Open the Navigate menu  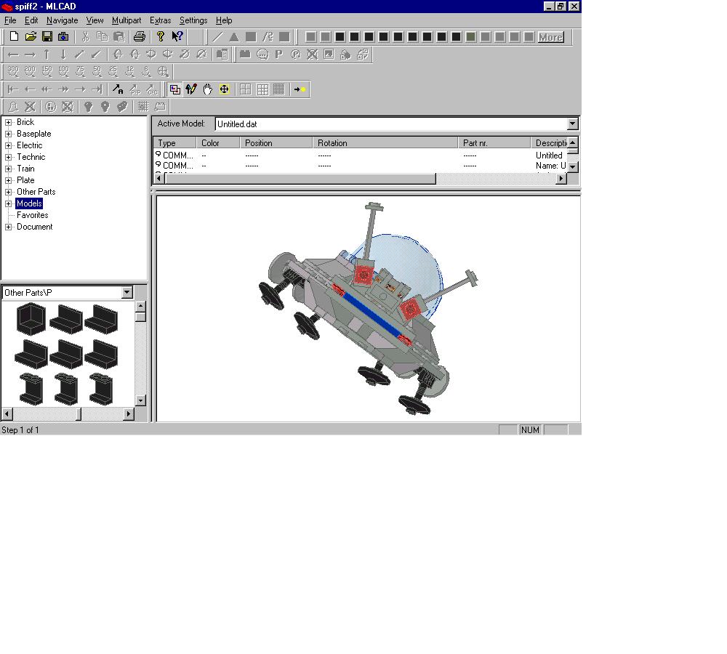click(x=62, y=20)
